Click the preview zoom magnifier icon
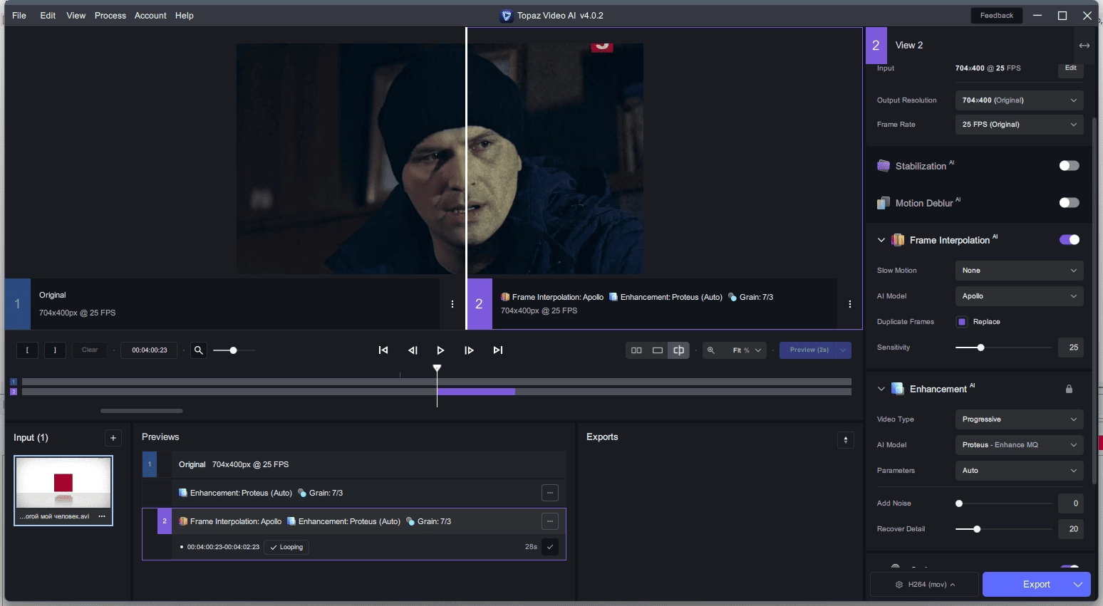Screen dimensions: 1103x606 click(710, 350)
